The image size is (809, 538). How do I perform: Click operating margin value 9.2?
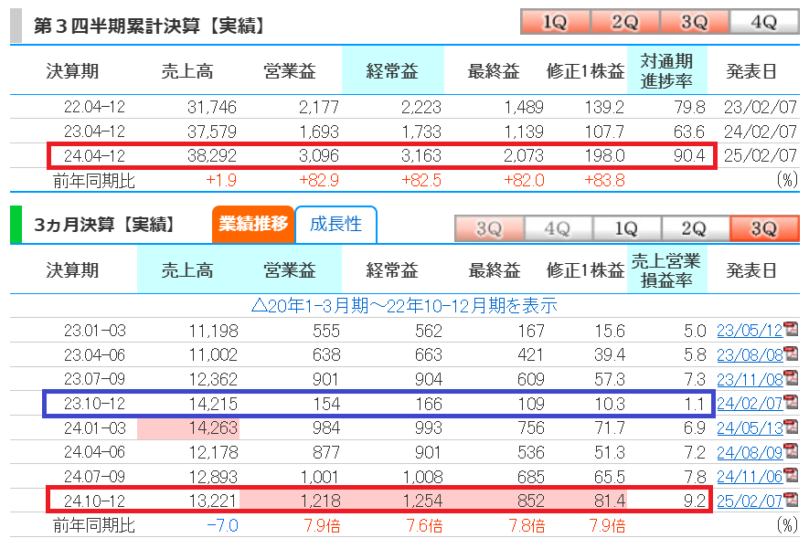click(695, 501)
